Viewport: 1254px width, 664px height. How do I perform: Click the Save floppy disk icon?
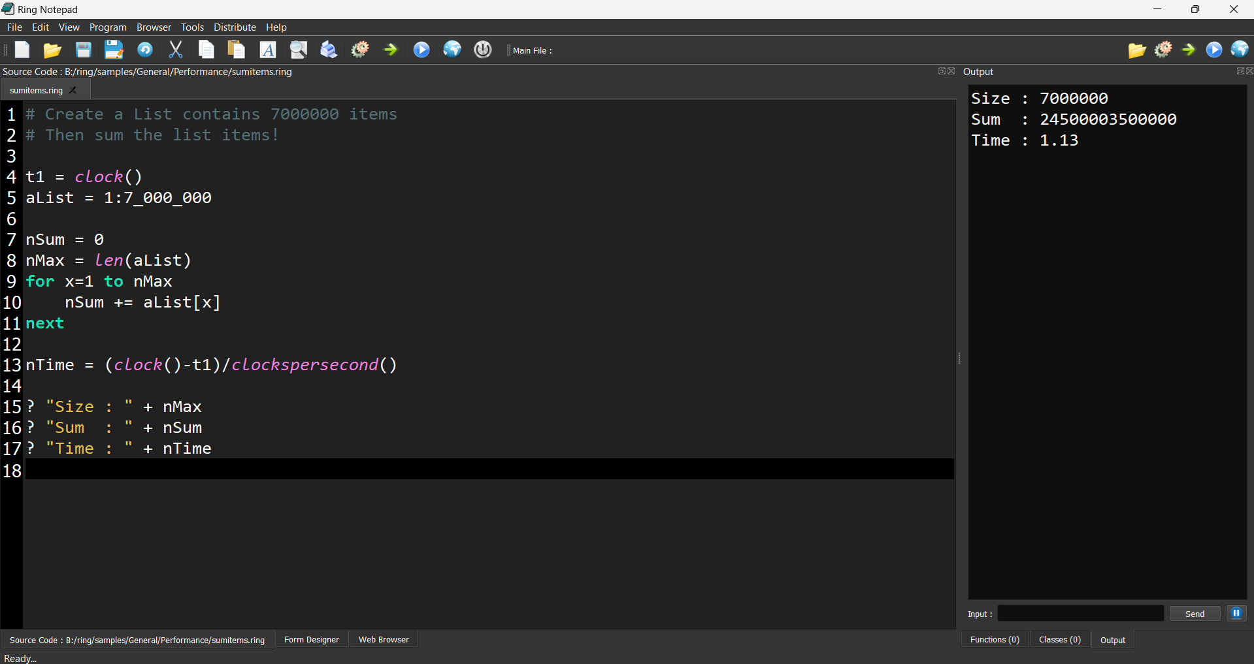pyautogui.click(x=83, y=50)
